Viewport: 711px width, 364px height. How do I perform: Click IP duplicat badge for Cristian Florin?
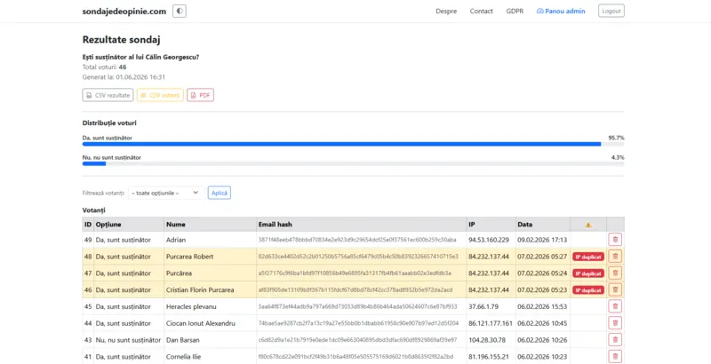click(588, 290)
